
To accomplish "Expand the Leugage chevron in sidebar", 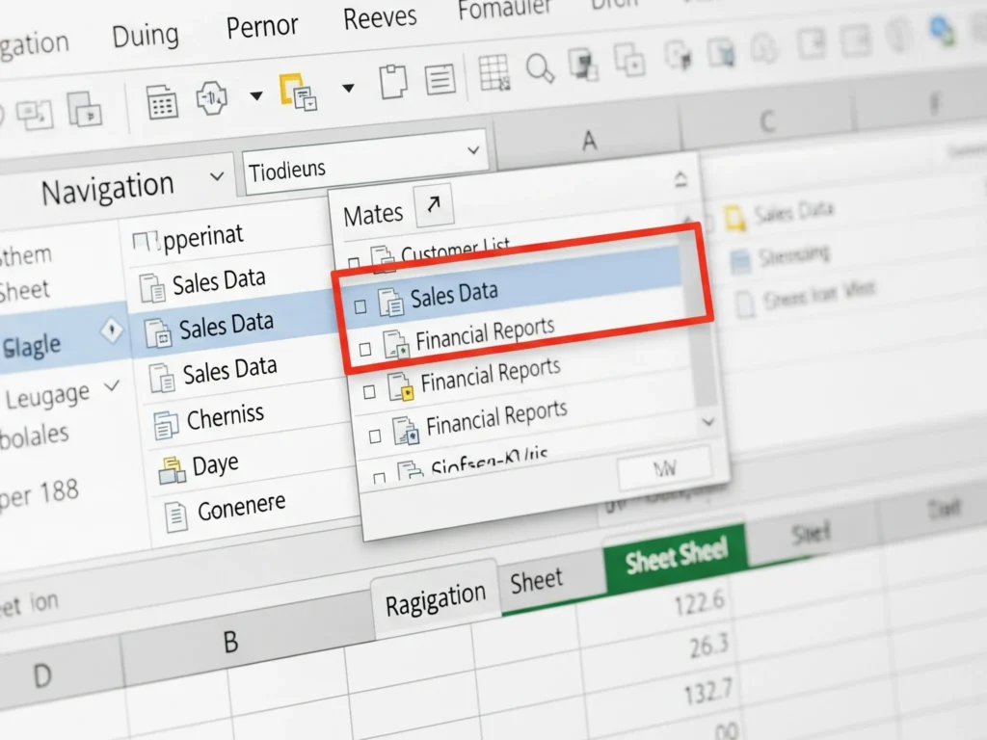I will point(112,387).
